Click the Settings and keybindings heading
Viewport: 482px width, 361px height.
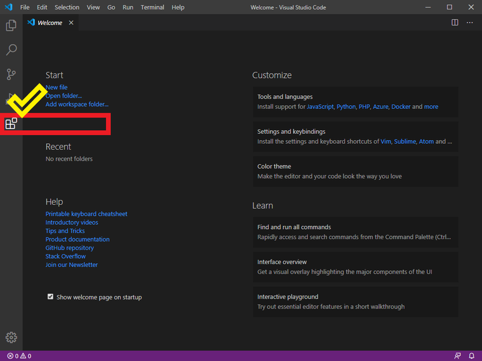(291, 131)
